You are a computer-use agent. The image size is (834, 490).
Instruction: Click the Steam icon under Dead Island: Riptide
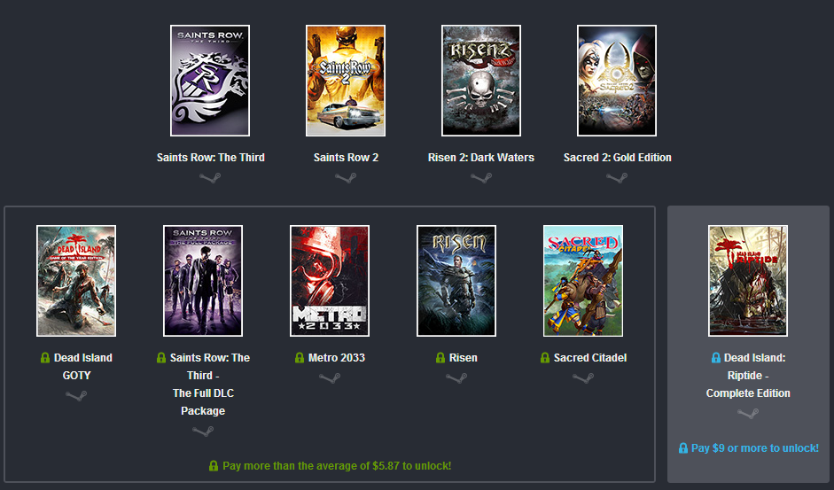coord(748,414)
